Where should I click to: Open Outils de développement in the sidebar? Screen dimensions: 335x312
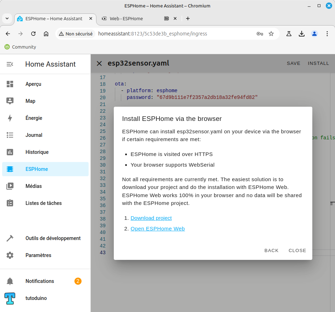(45, 238)
